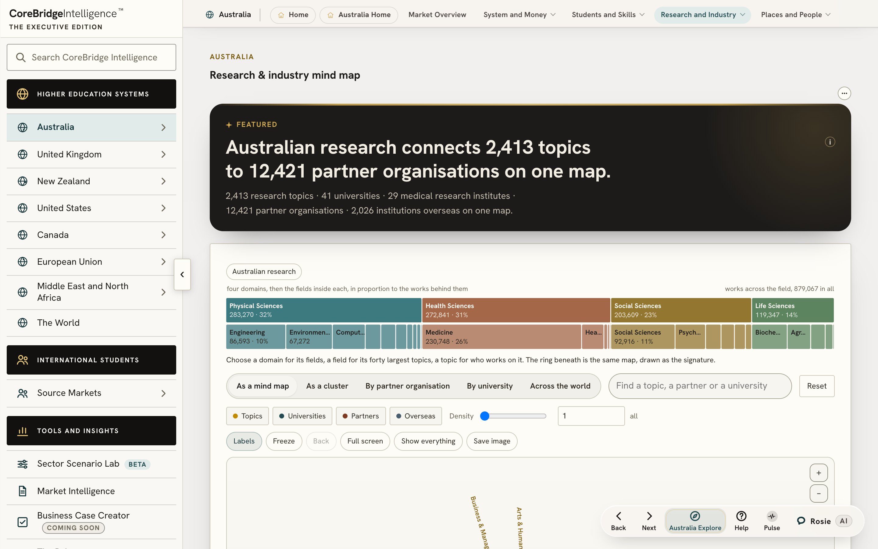Click the globe icon next to The World
878x549 pixels.
click(x=23, y=323)
